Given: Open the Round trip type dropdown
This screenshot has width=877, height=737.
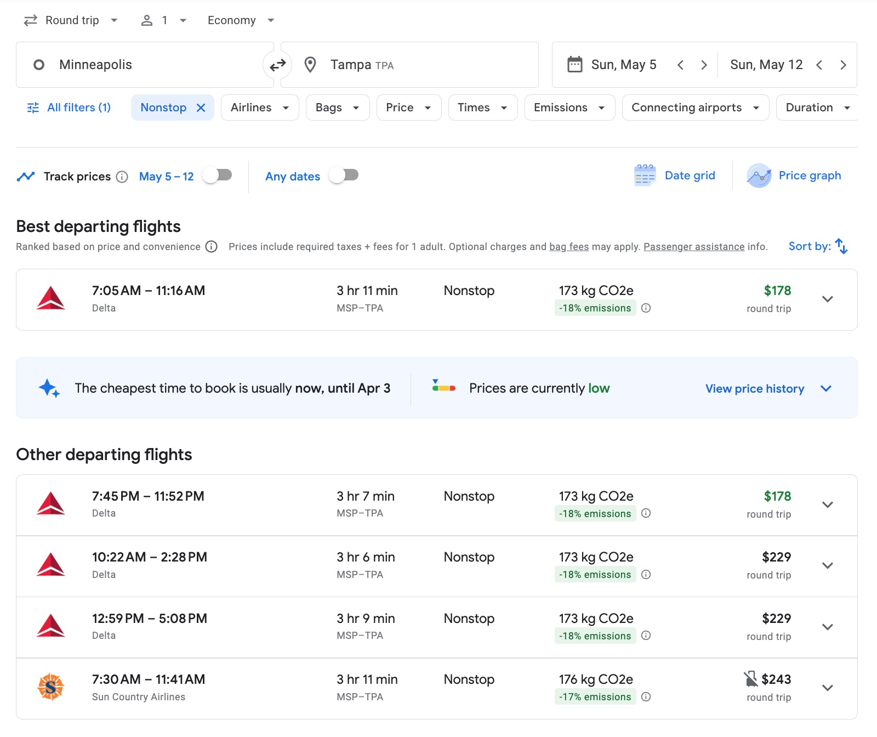Looking at the screenshot, I should coord(71,20).
